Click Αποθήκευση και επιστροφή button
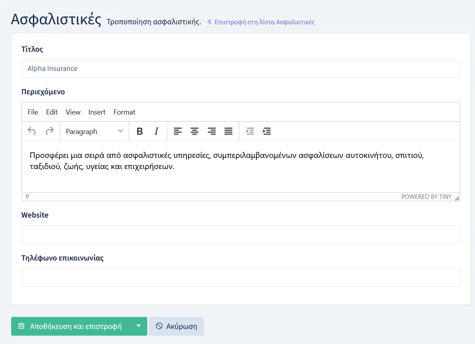The image size is (475, 344). 71,326
